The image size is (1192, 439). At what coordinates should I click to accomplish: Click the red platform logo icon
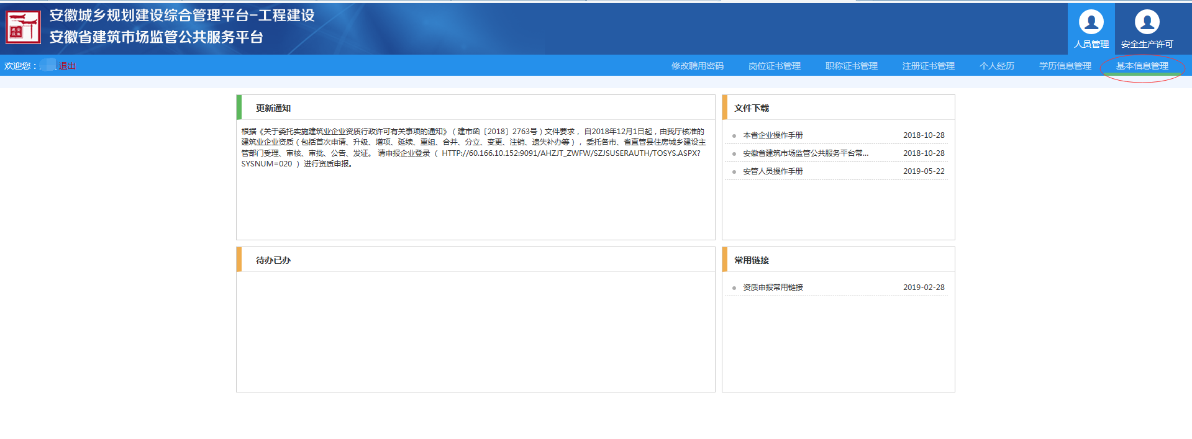tap(23, 27)
